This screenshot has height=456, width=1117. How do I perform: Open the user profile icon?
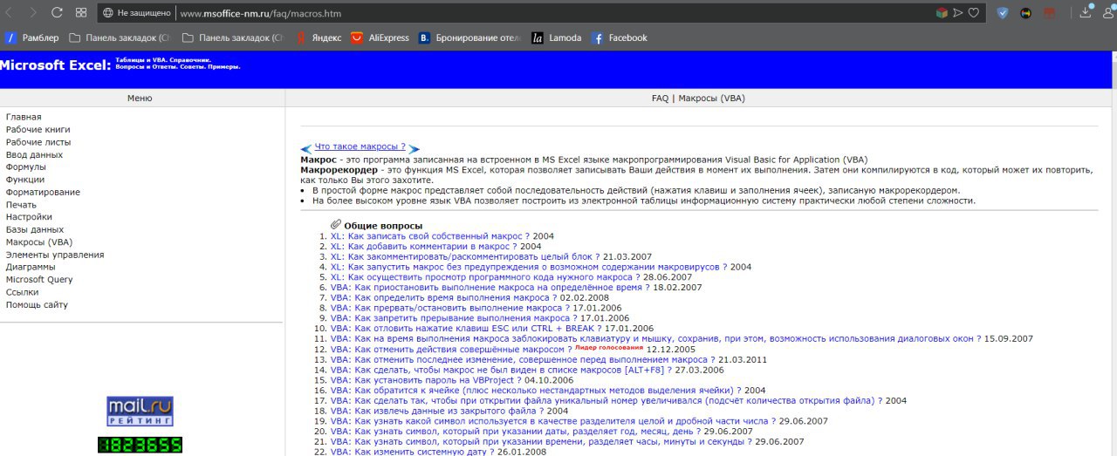tap(1108, 12)
